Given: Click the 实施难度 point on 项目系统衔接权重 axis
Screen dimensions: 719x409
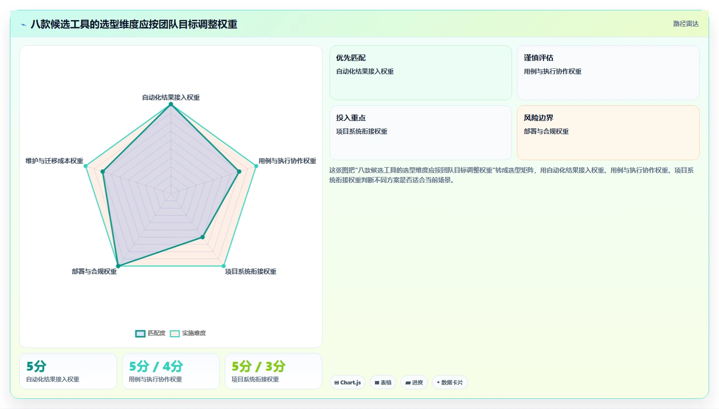Looking at the screenshot, I should [224, 266].
